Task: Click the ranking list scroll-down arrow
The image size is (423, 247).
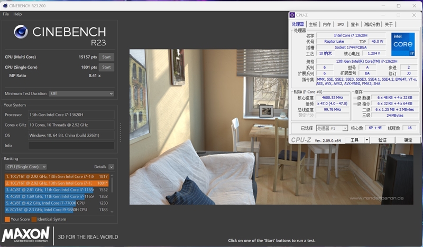Action: coord(112,212)
